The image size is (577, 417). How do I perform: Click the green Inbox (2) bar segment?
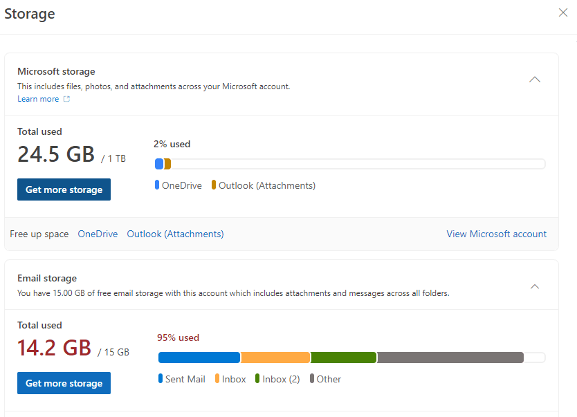tap(344, 358)
